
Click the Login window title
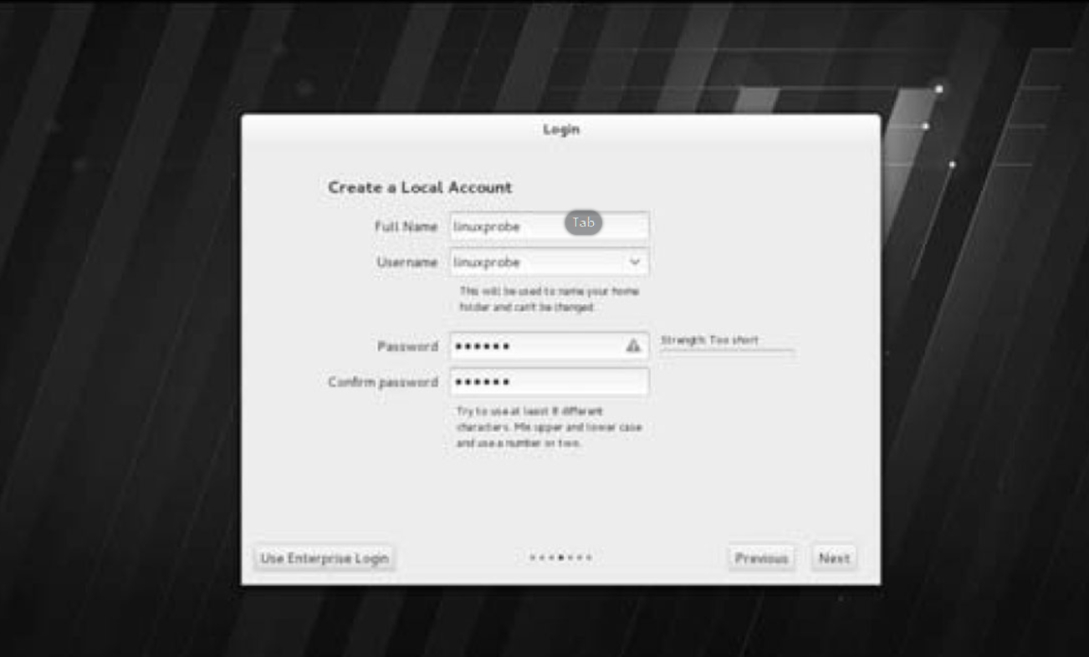561,130
